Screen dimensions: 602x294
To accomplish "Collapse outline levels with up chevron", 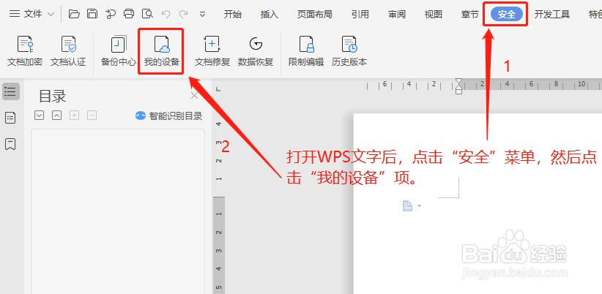I will tap(57, 115).
